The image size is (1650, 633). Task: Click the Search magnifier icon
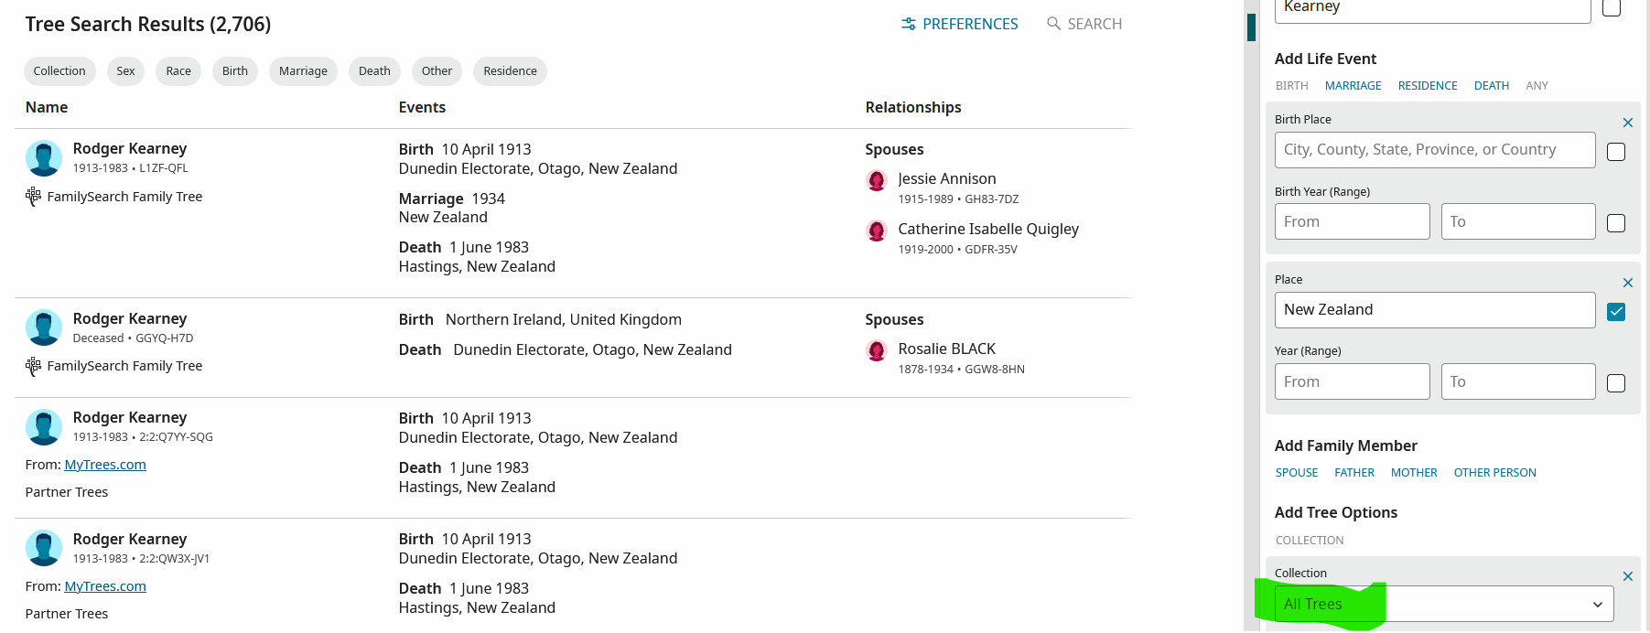(1053, 24)
